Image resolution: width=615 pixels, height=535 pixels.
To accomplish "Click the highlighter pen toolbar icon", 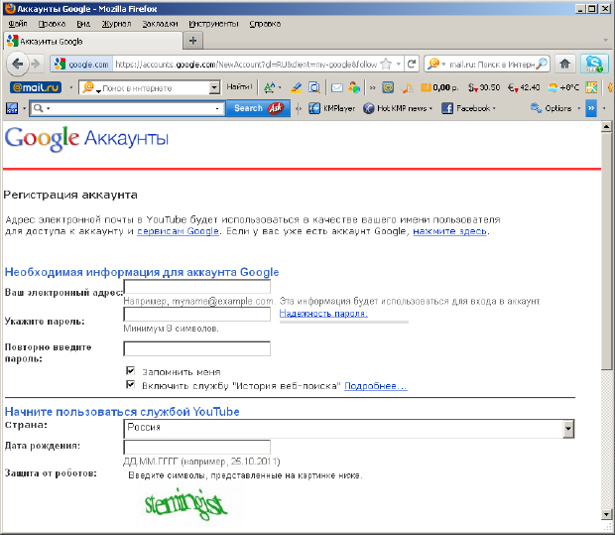I will pyautogui.click(x=296, y=87).
